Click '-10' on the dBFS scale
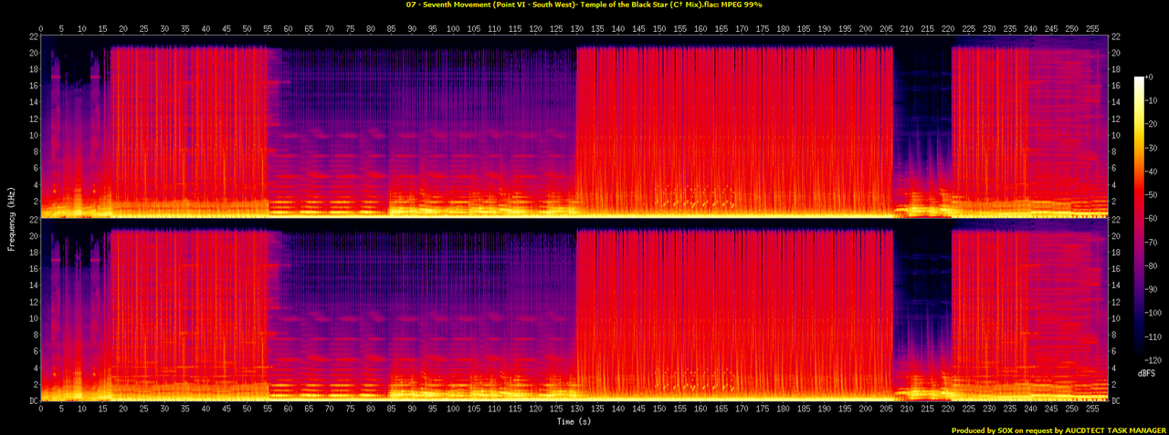1169x435 pixels. point(1153,100)
